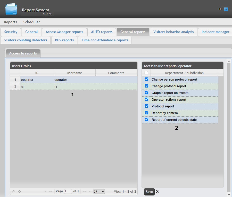Open rows-per-page dropdown showing 25
Screen dimensions: 232x197
click(x=99, y=191)
